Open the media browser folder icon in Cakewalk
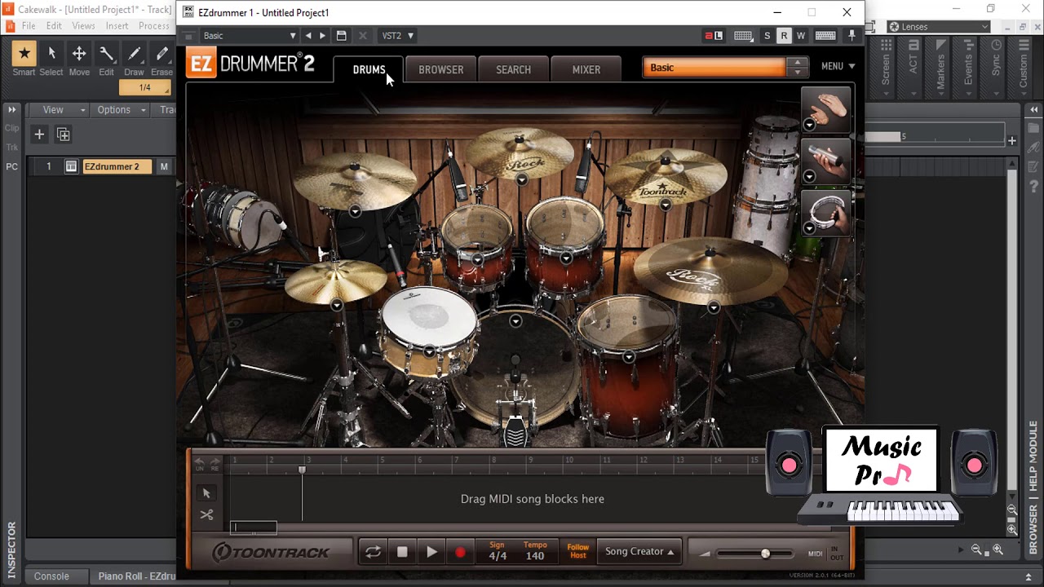 tap(1034, 128)
